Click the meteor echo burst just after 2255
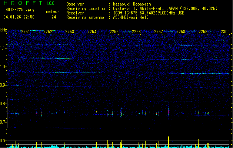Viewport: 233px width, 148px height. point(121,112)
